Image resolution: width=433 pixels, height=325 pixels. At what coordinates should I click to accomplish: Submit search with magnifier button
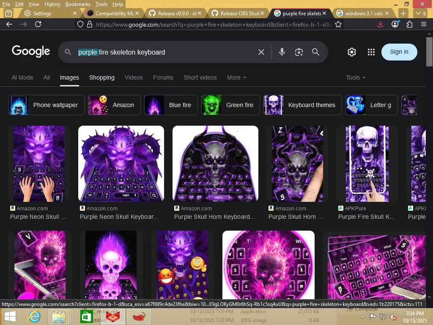(x=315, y=52)
